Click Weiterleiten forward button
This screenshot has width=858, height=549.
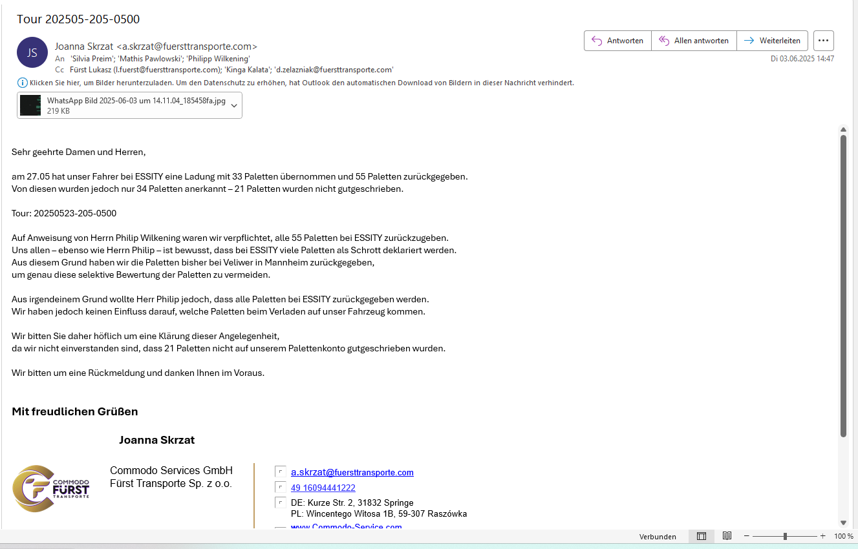coord(772,41)
